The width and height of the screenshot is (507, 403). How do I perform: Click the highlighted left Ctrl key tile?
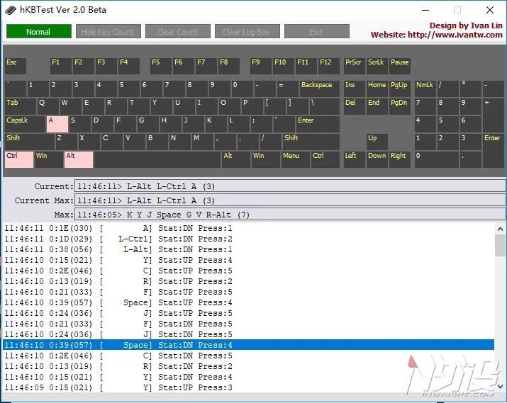19,159
